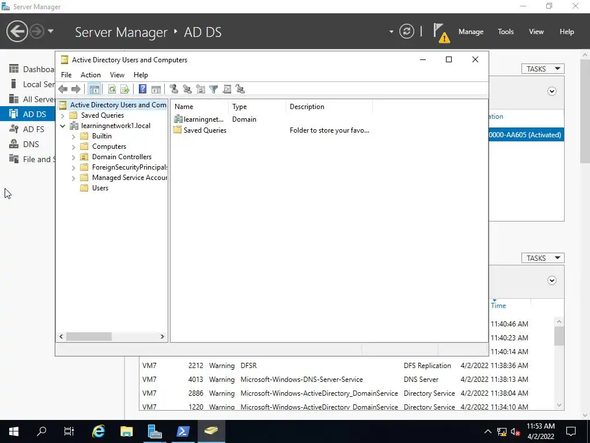Click Server Manager refresh icon
This screenshot has width=590, height=443.
407,31
